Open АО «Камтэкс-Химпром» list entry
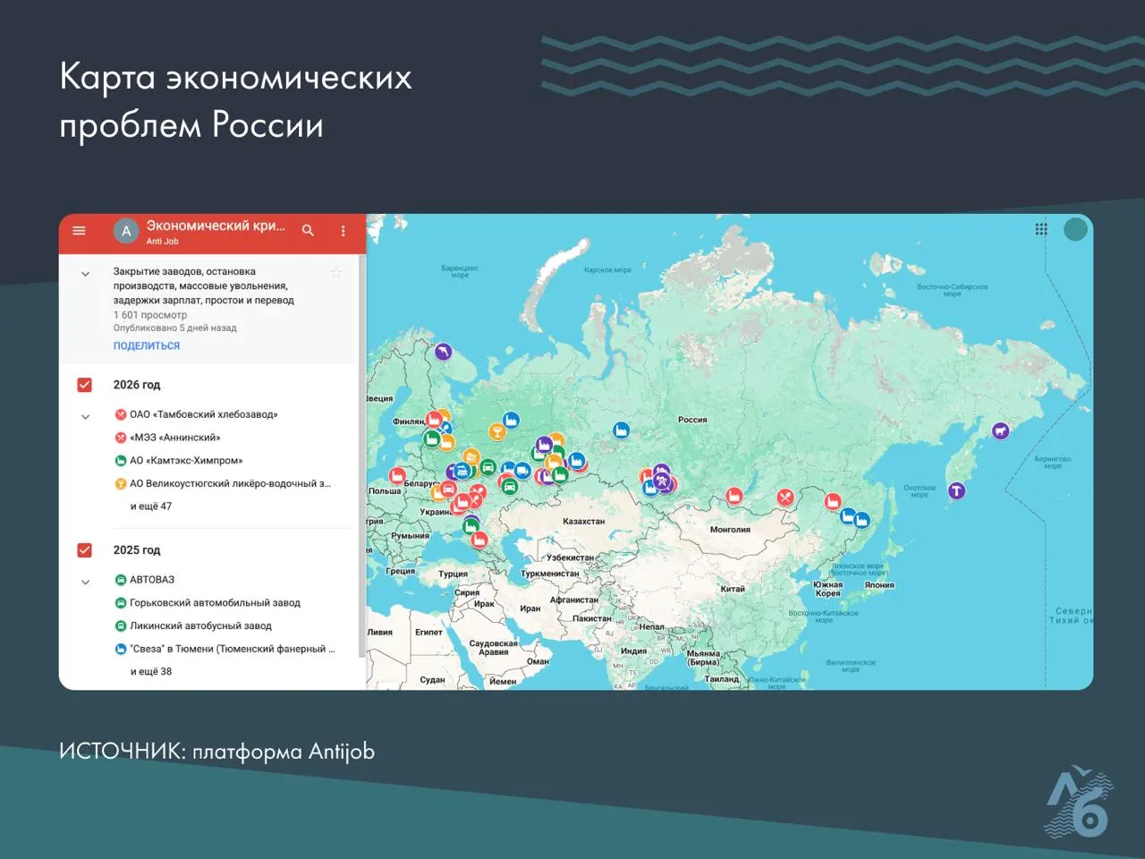This screenshot has width=1145, height=859. (x=186, y=461)
